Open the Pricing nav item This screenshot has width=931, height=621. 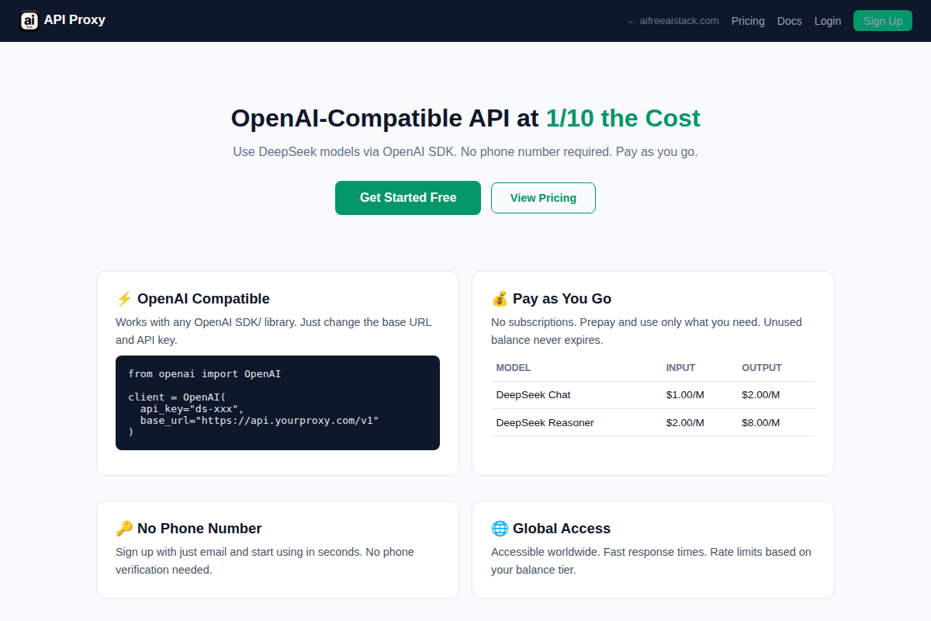coord(748,21)
